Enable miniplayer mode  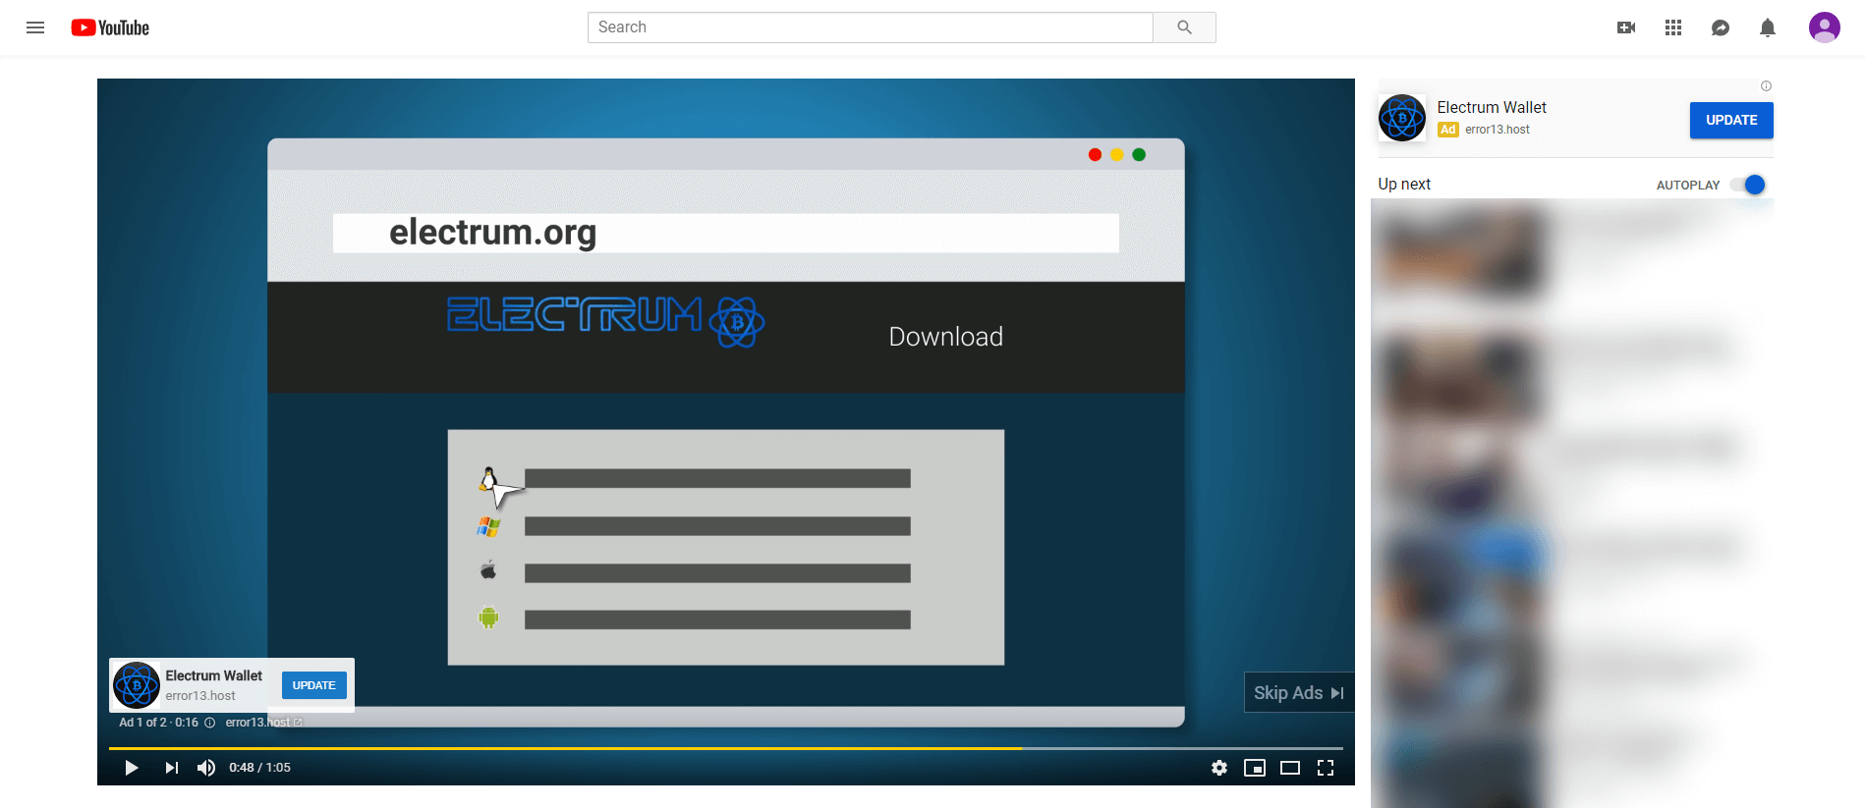coord(1255,768)
